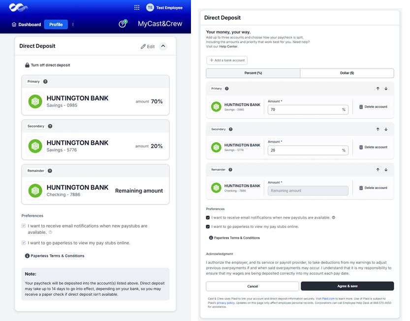Screen dimensions: 410x321
Task: Open the three-dot more menu beside Profile
Action: tap(73, 24)
